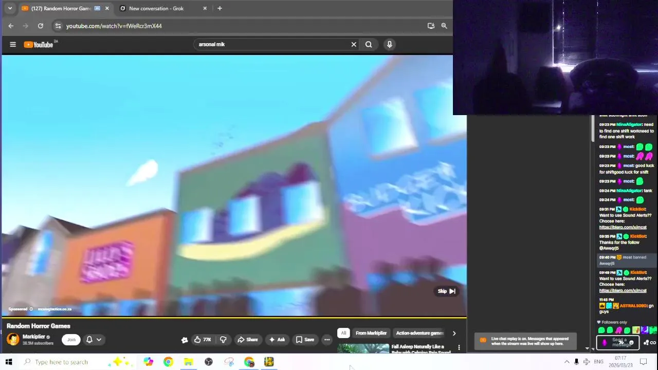
Task: Open the tab search dropdown arrow
Action: 9,8
